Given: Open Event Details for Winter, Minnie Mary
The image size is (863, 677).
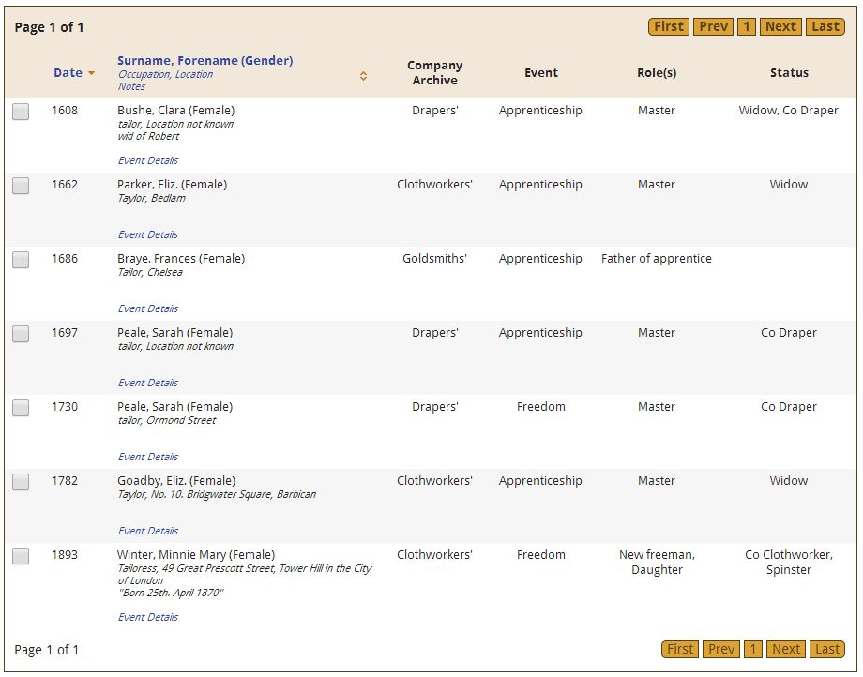Looking at the screenshot, I should click(147, 617).
